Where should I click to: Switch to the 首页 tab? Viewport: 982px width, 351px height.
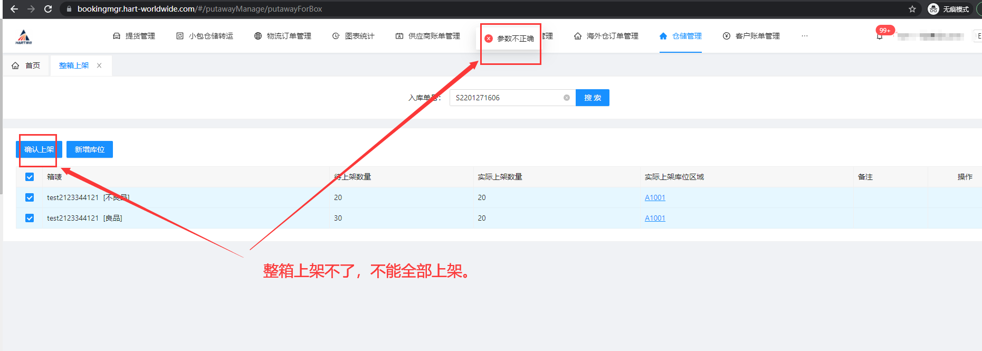pyautogui.click(x=26, y=65)
